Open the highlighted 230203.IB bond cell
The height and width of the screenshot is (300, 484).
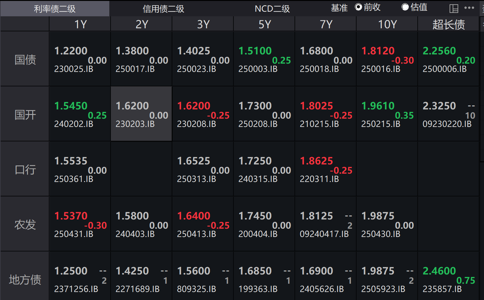141,114
